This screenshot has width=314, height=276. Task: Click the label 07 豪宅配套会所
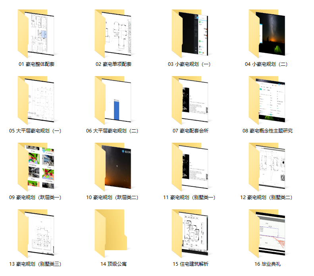[x=191, y=131]
